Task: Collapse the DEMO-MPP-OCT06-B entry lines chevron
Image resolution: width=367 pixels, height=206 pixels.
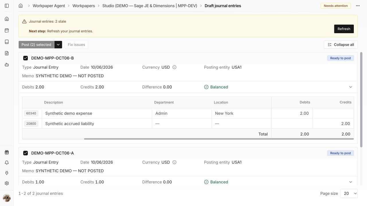Action: pyautogui.click(x=350, y=87)
